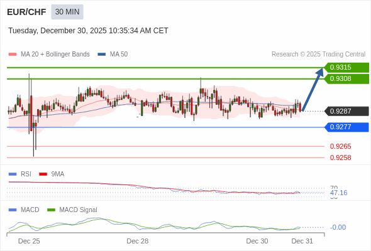371x251 pixels.
Task: Click the 0.9287 current price tag
Action: [346, 111]
